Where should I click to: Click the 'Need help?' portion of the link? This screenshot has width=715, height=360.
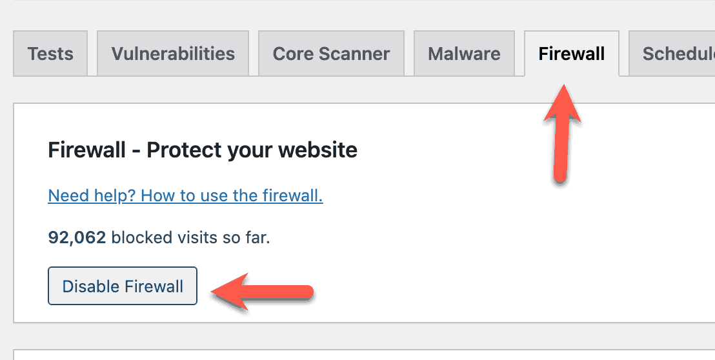[92, 195]
